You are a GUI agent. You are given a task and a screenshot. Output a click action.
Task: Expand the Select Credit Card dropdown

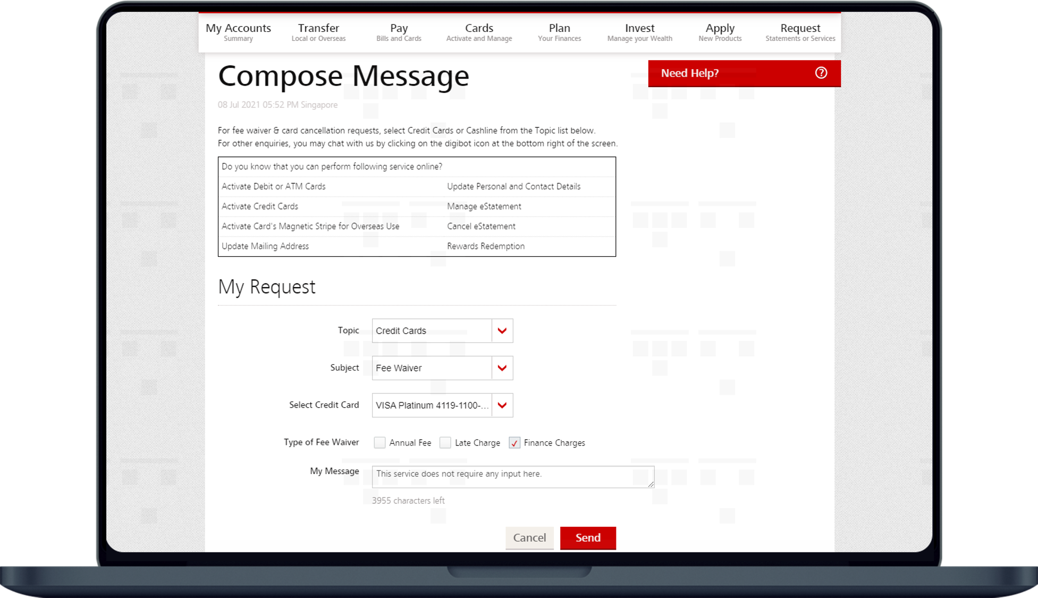pos(502,405)
